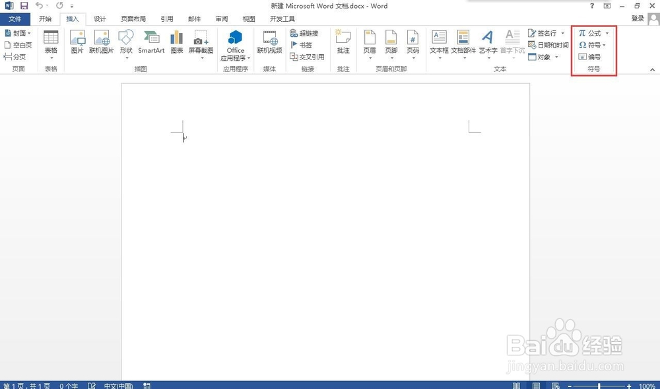Open the Page Number dropdown

click(x=413, y=41)
